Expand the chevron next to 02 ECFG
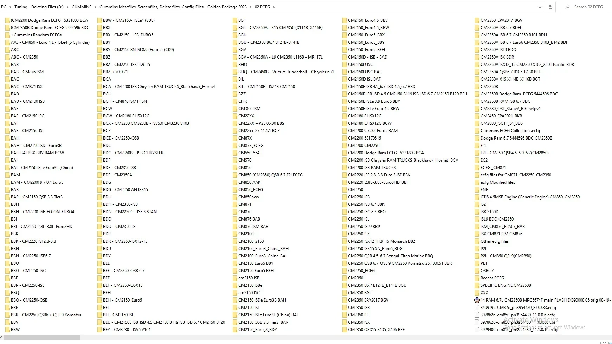Viewport: 612px width, 344px height. 275,7
